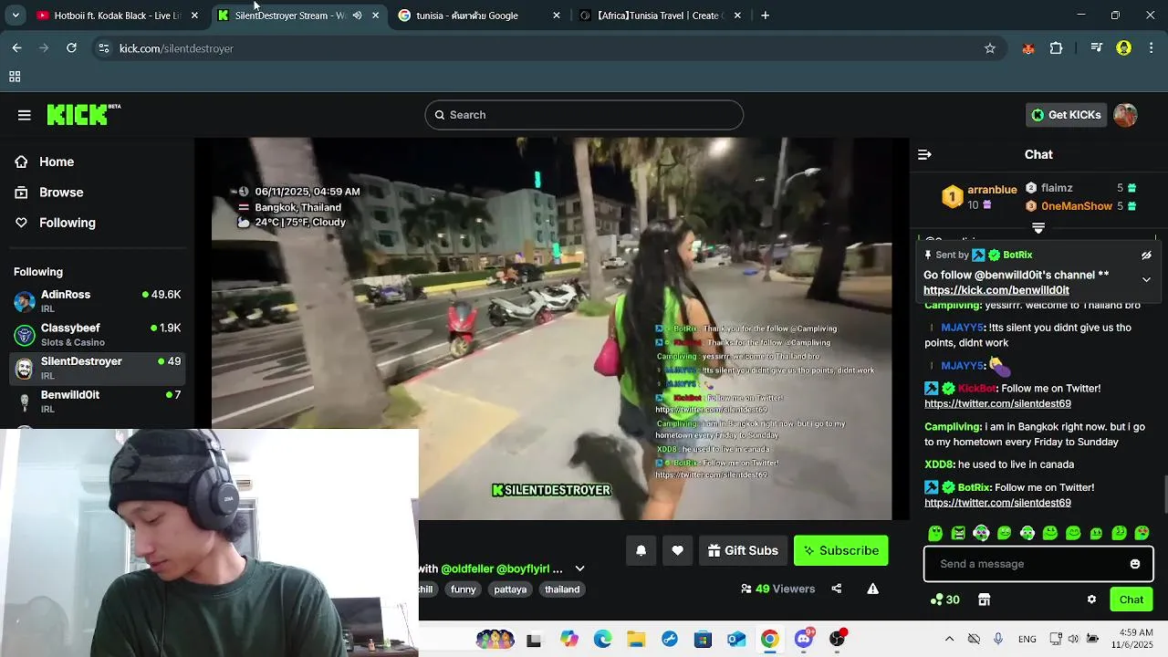
Task: Click the Kick search box
Action: (x=584, y=114)
